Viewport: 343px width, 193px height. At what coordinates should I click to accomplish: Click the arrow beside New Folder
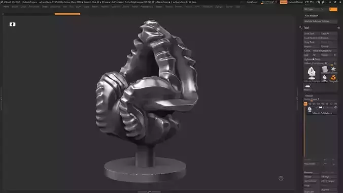[325, 164]
